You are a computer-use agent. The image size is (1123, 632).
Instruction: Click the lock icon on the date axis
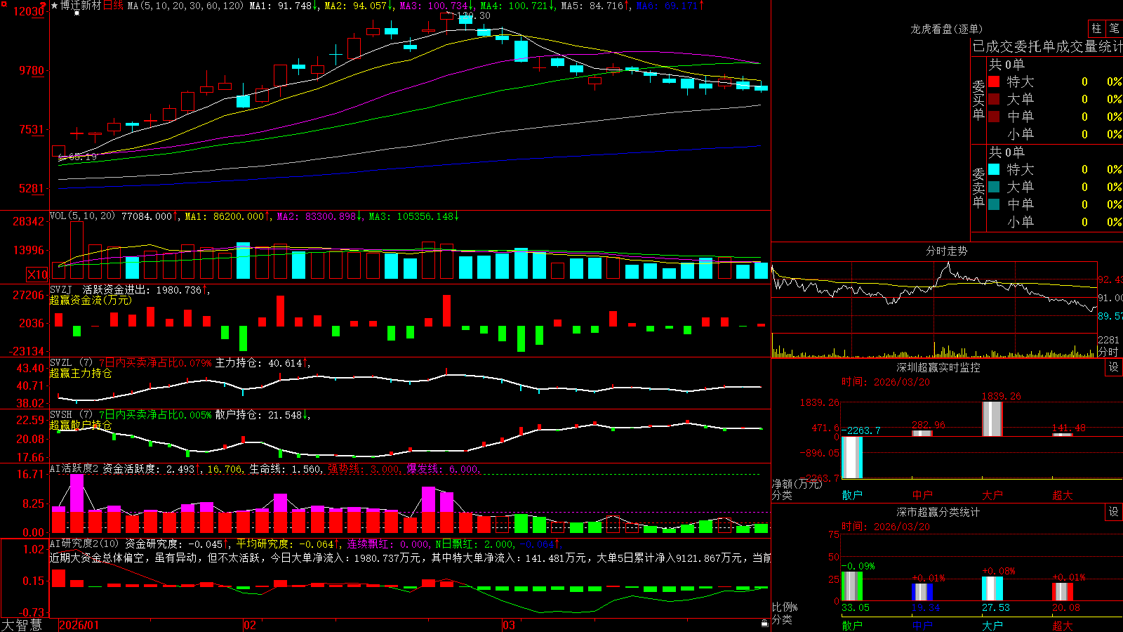pos(764,624)
